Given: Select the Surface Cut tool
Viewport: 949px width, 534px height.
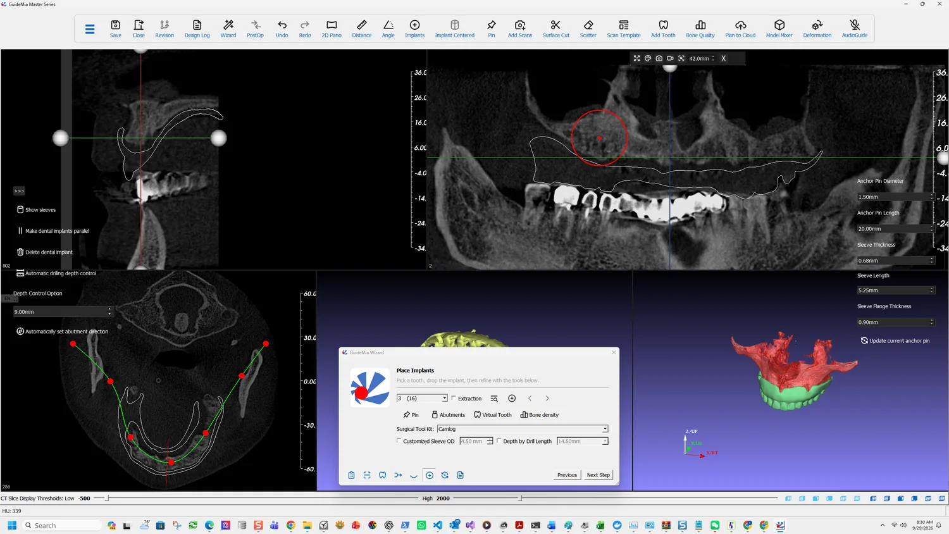Looking at the screenshot, I should pyautogui.click(x=555, y=28).
